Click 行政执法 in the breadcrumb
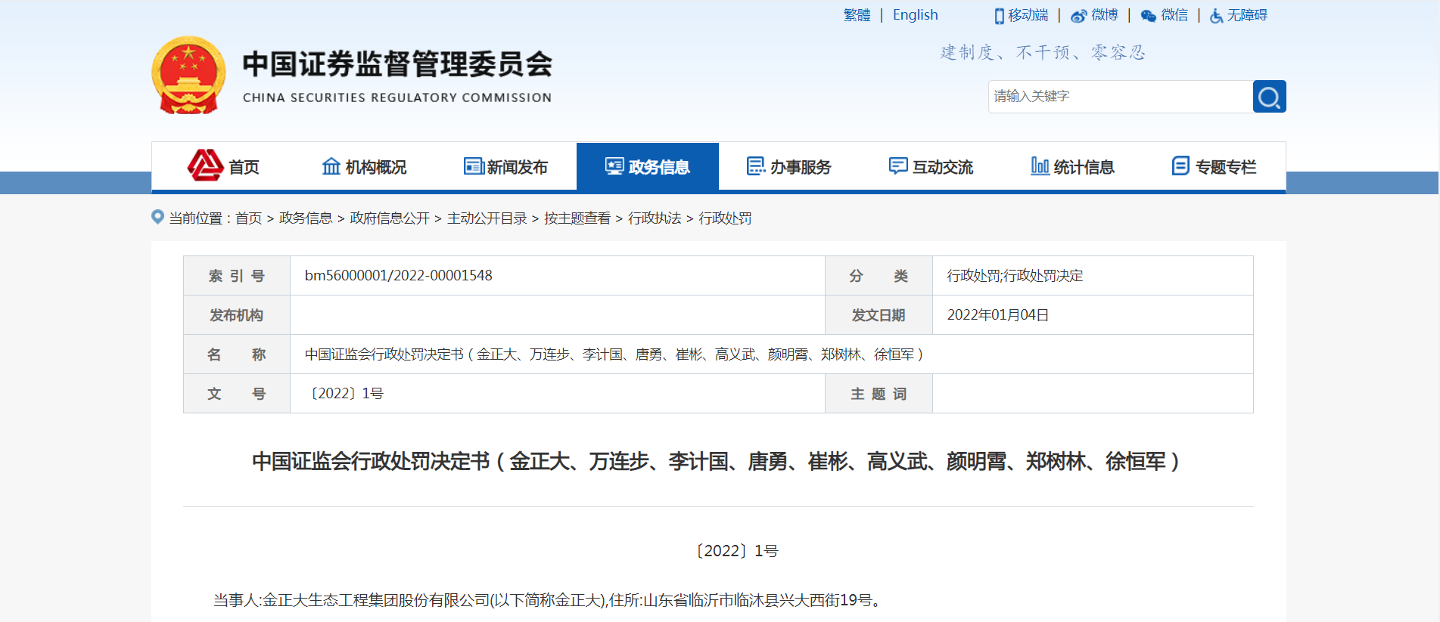Screen dimensions: 1440x622 coord(655,218)
